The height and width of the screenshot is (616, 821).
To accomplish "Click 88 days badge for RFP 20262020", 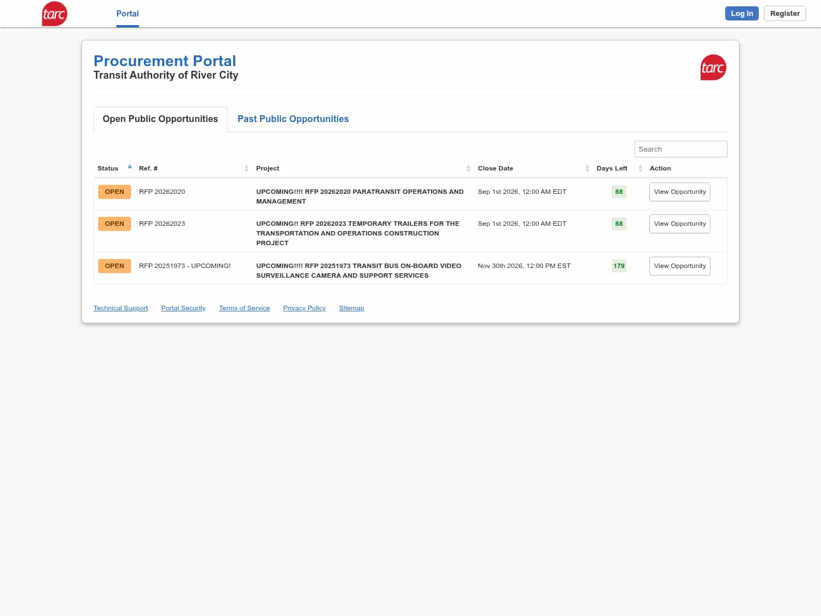I will click(x=619, y=192).
